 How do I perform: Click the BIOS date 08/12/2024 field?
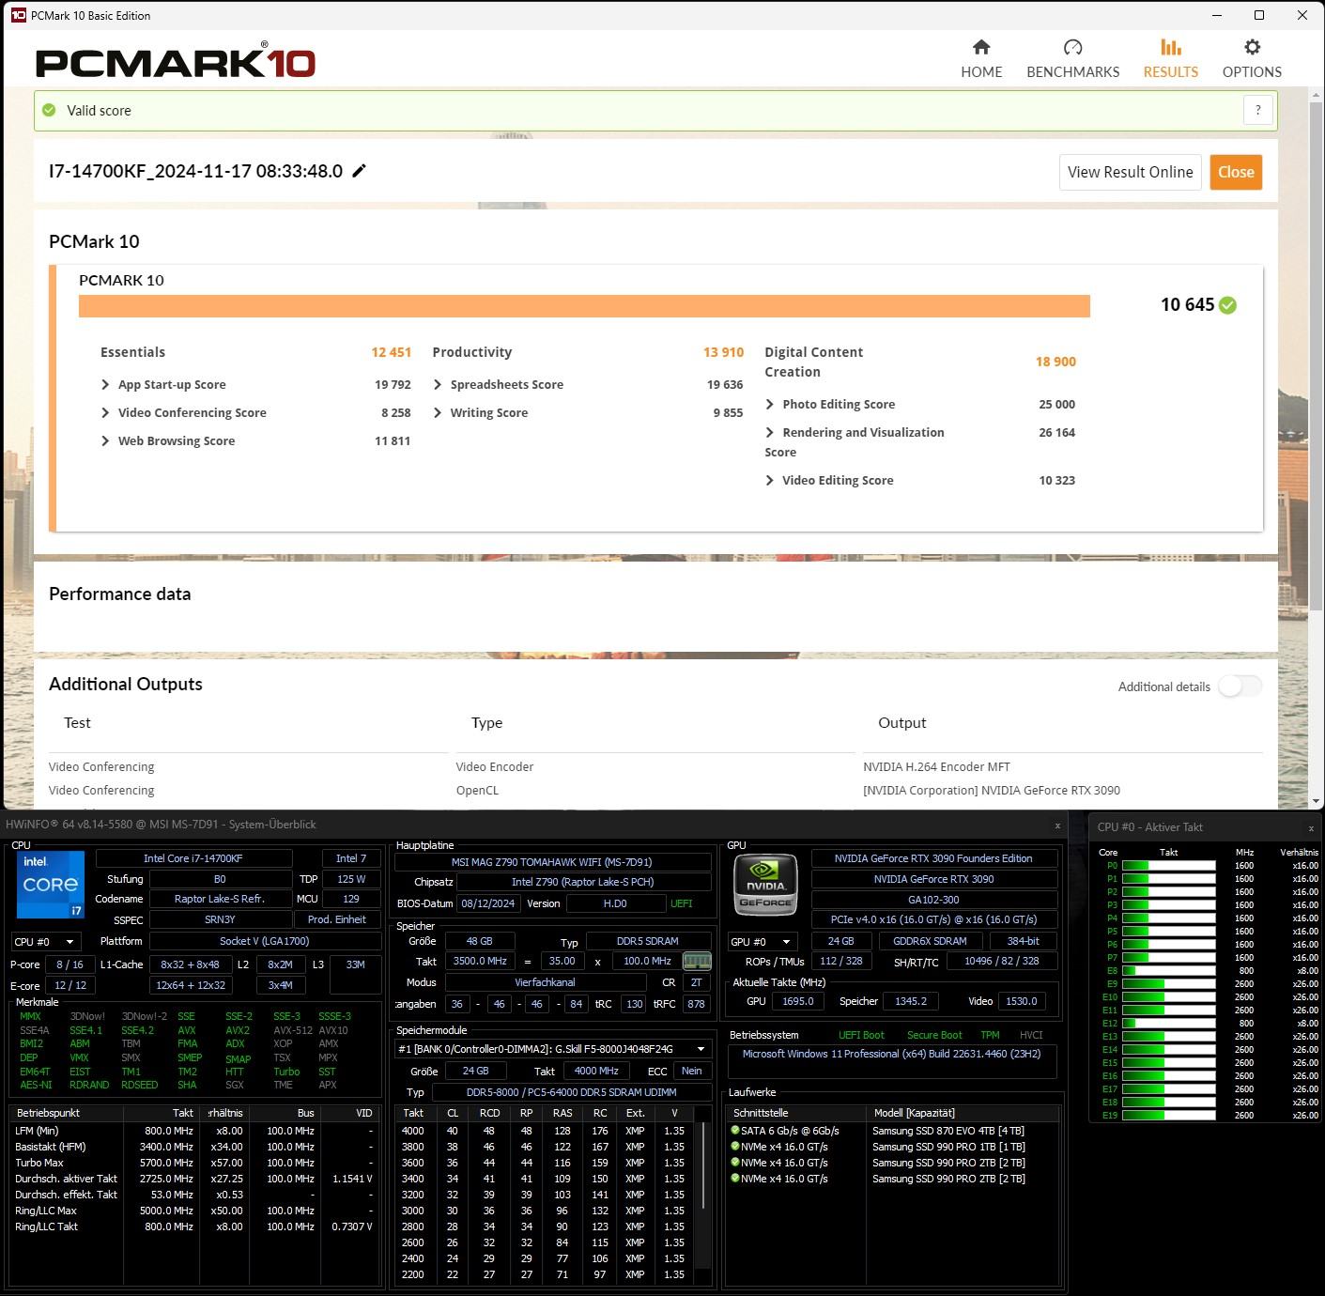click(x=488, y=903)
